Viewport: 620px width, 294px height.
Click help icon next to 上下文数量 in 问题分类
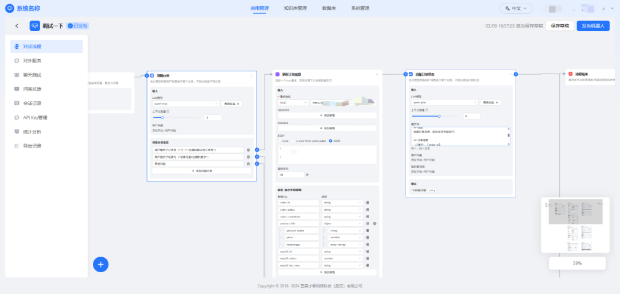click(x=168, y=111)
